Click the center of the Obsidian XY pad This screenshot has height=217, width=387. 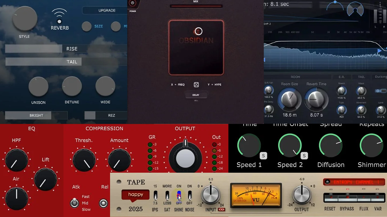[x=196, y=47]
